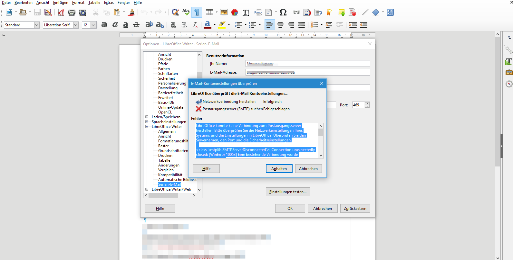Open the Paste options dropdown arrow
Viewport: 513px width, 260px height.
click(124, 12)
